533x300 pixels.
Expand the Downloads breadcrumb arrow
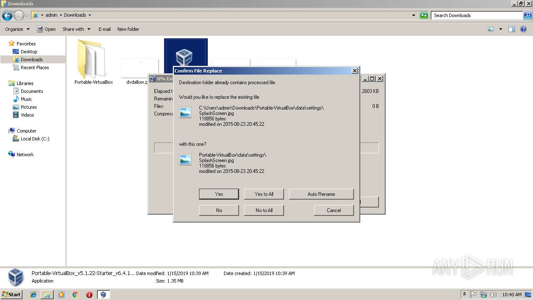point(90,15)
